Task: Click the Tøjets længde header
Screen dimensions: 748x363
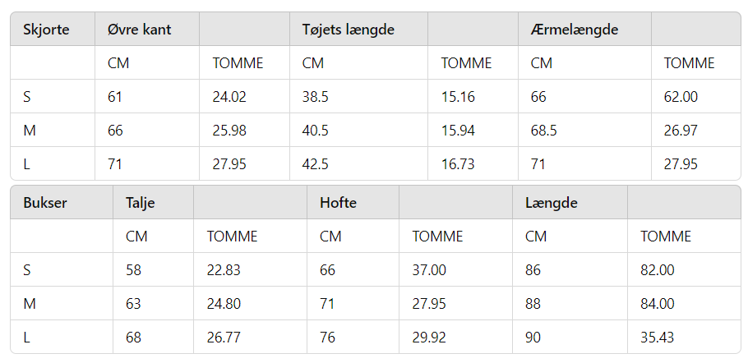Action: click(358, 29)
